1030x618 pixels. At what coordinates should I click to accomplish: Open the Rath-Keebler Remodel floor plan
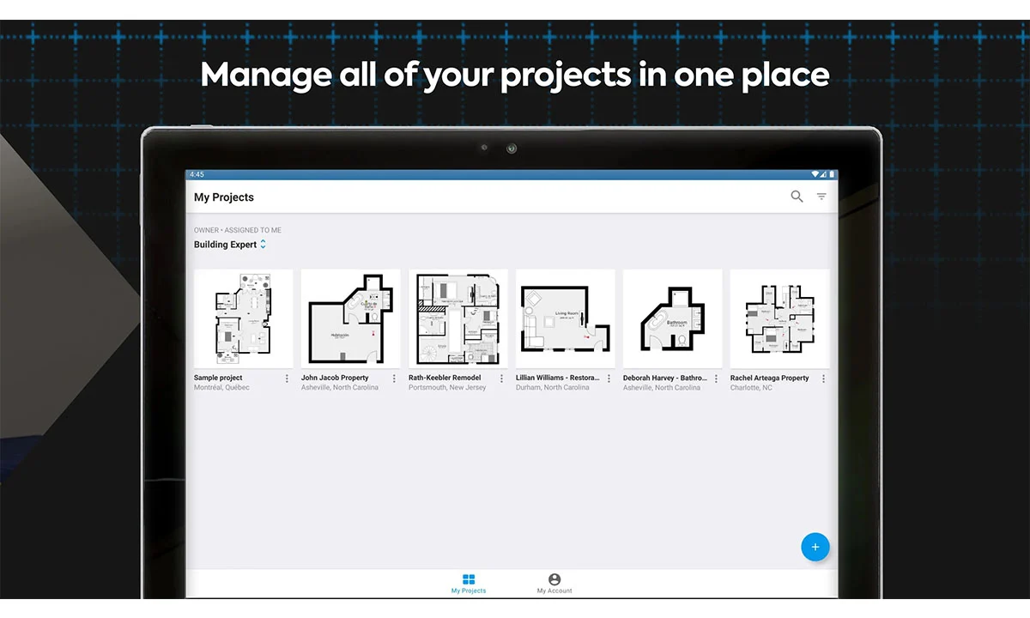click(x=457, y=318)
